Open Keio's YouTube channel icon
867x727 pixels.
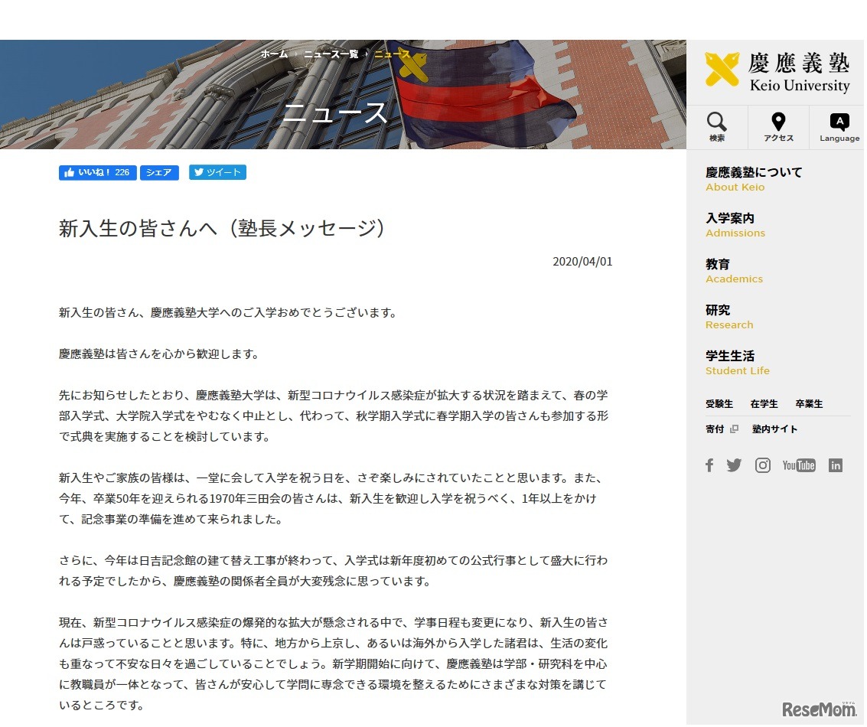coord(799,465)
